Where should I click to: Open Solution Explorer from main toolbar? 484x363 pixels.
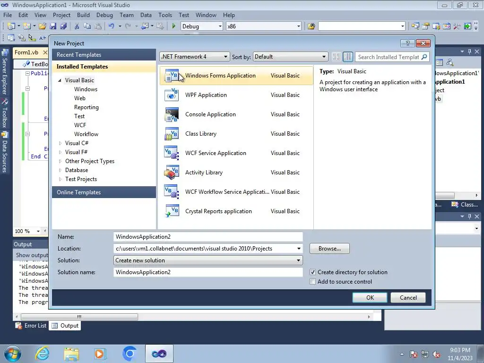(415, 26)
